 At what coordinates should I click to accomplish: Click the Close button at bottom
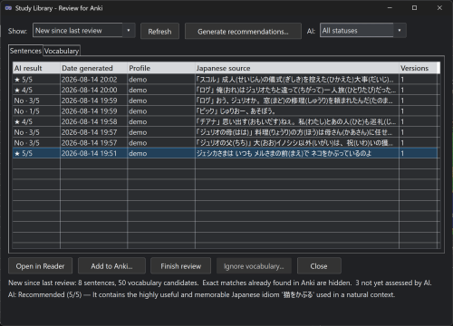click(319, 266)
